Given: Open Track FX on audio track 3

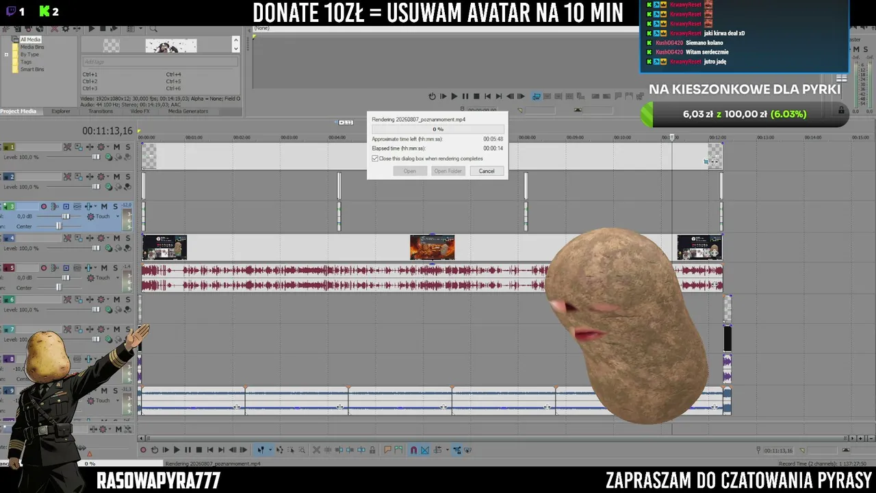Looking at the screenshot, I should click(89, 206).
